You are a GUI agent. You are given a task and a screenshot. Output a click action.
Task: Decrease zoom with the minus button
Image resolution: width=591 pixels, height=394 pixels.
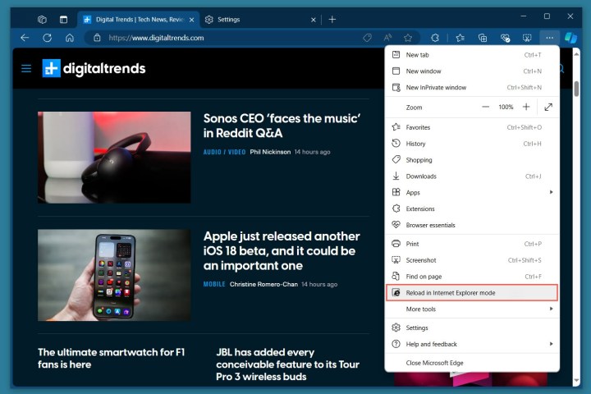click(x=485, y=107)
